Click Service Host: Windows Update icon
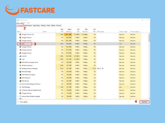 coord(20,96)
